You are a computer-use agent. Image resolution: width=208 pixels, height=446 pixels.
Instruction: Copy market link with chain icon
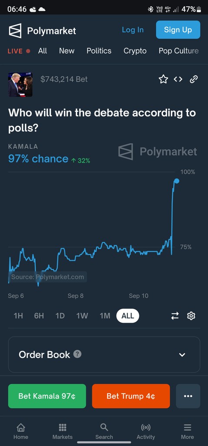click(x=194, y=79)
